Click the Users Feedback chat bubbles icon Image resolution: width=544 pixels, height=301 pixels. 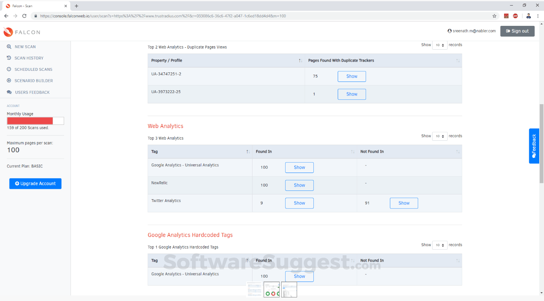pyautogui.click(x=9, y=92)
